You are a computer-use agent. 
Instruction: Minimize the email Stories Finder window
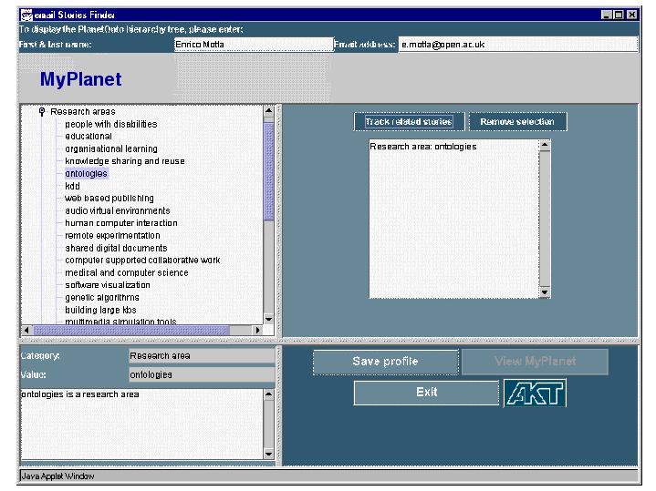(x=607, y=15)
